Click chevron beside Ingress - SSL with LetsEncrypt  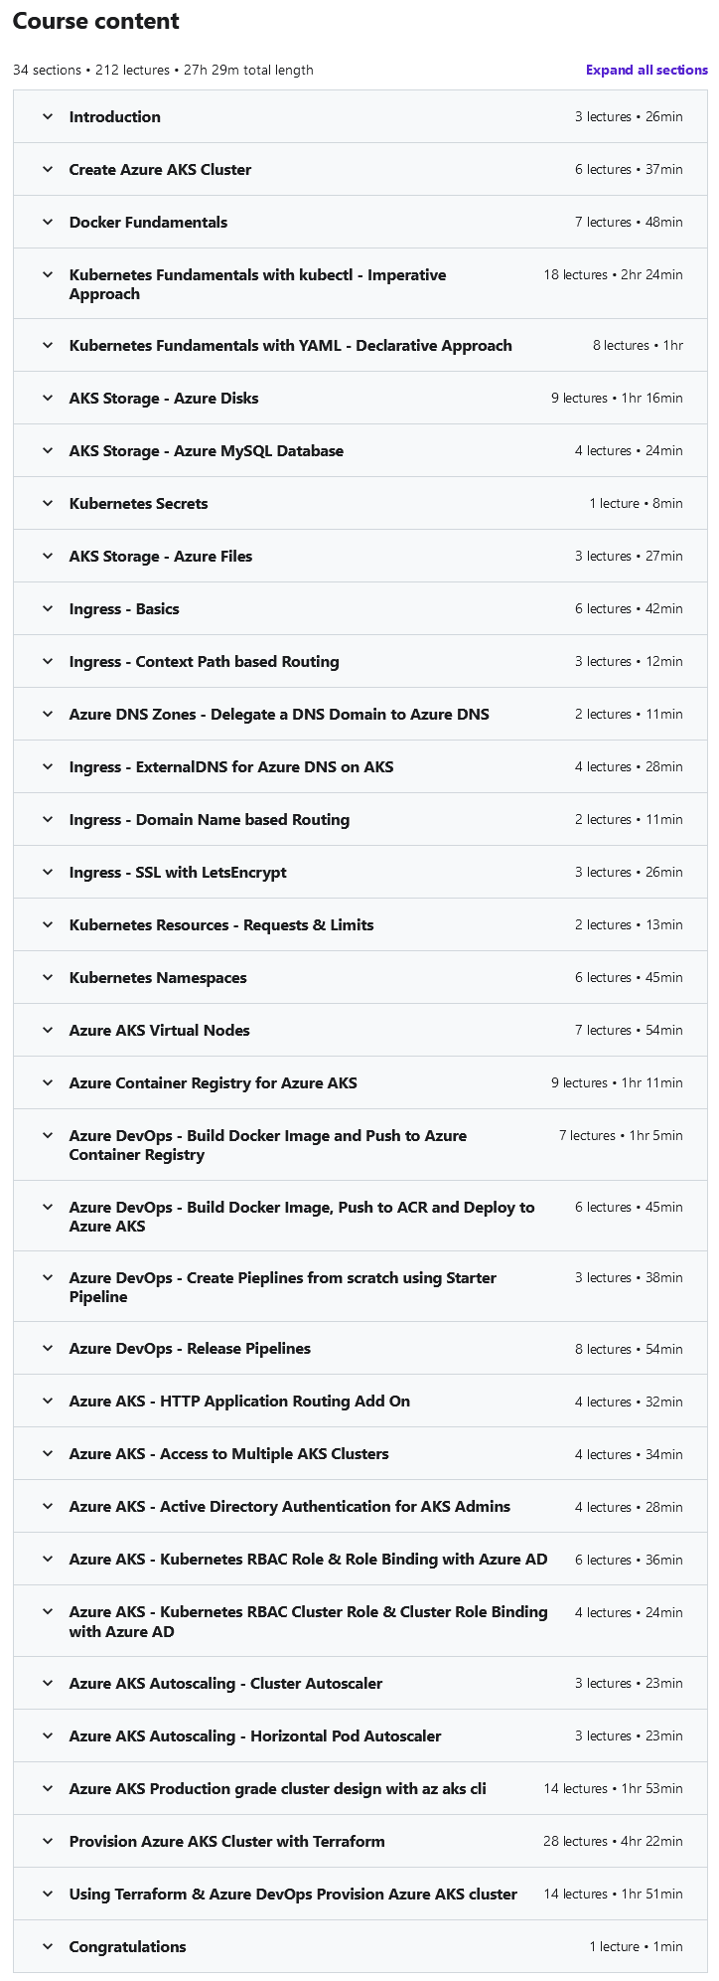tap(48, 872)
